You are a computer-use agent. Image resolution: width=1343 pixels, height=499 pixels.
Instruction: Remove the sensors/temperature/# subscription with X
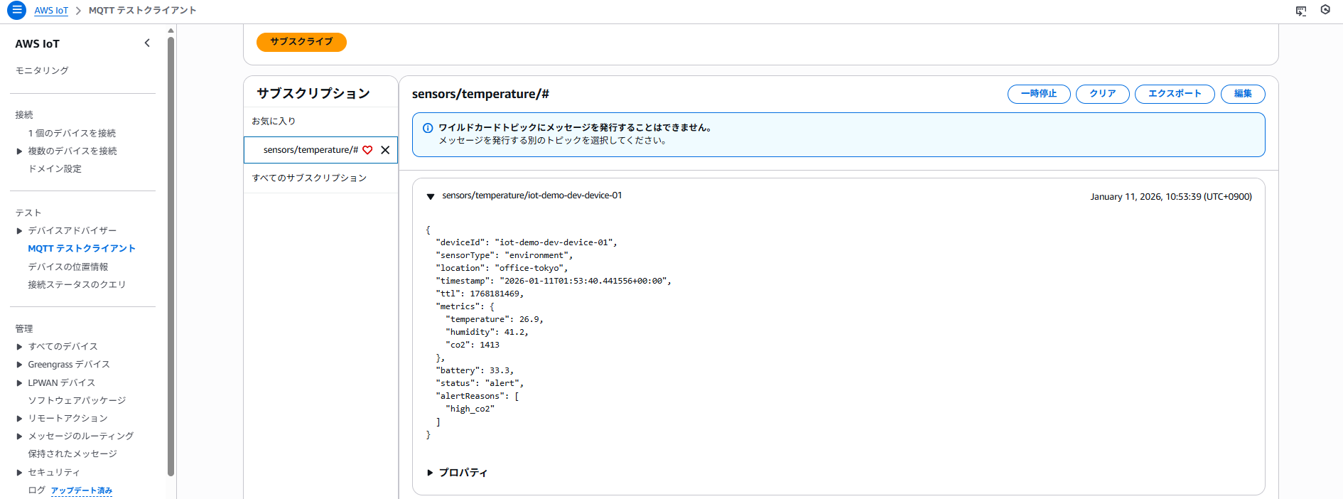[x=385, y=150]
